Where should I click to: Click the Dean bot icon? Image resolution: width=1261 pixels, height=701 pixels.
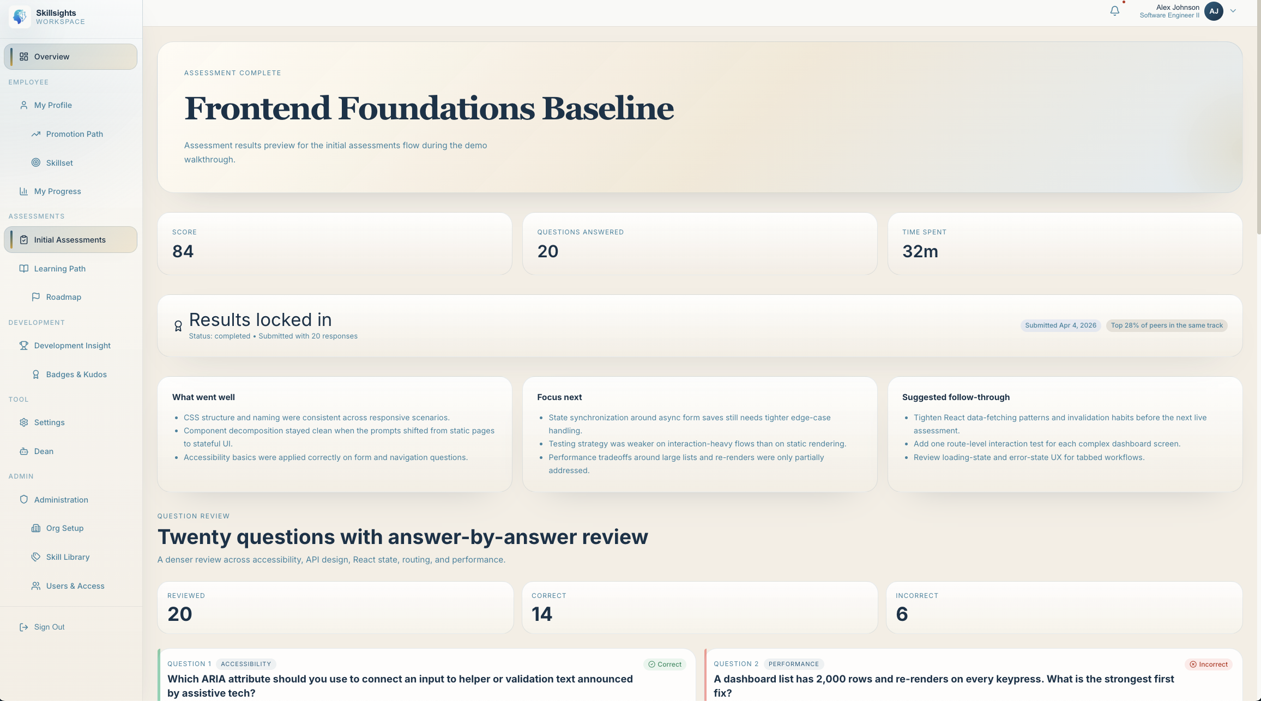(x=24, y=451)
